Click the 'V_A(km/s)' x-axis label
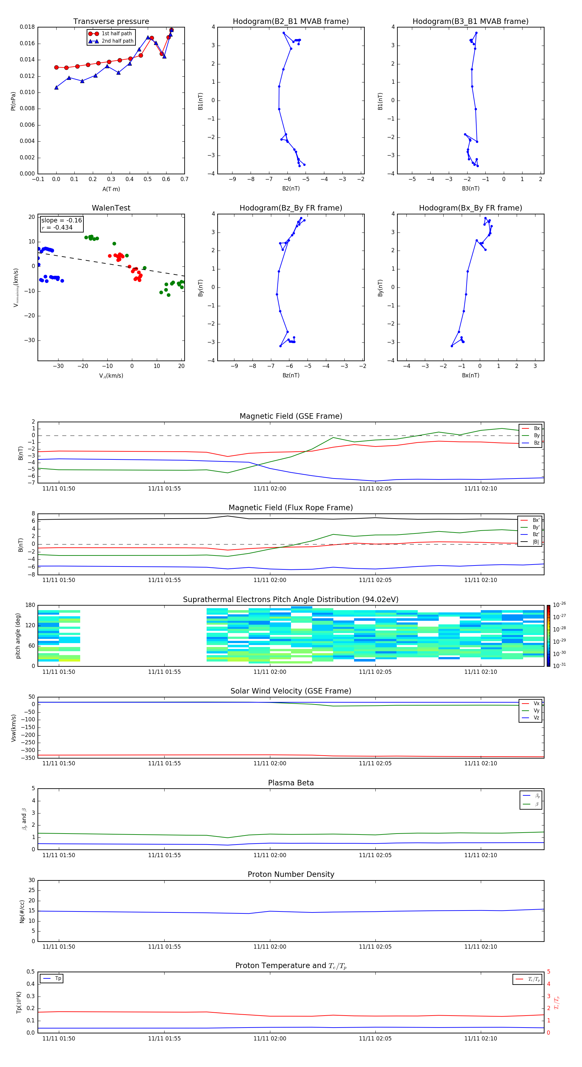This screenshot has width=582, height=1067. (x=111, y=376)
